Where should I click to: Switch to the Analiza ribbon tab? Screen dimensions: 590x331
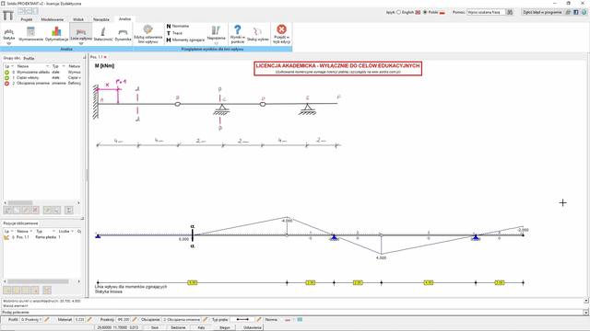(124, 19)
